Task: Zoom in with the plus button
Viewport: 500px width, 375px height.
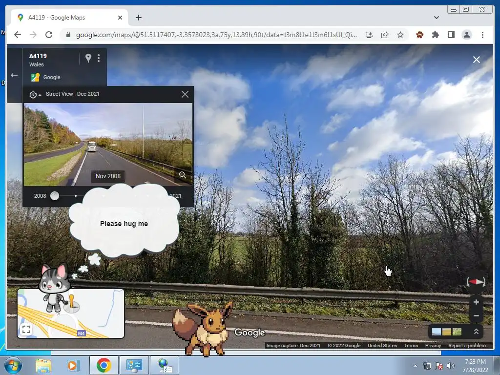Action: coord(476,302)
